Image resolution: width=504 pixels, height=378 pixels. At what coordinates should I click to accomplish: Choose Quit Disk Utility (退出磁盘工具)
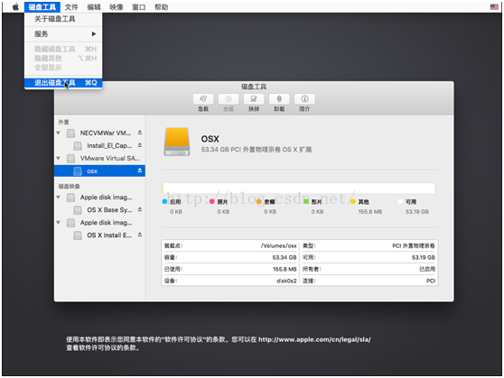click(x=63, y=83)
